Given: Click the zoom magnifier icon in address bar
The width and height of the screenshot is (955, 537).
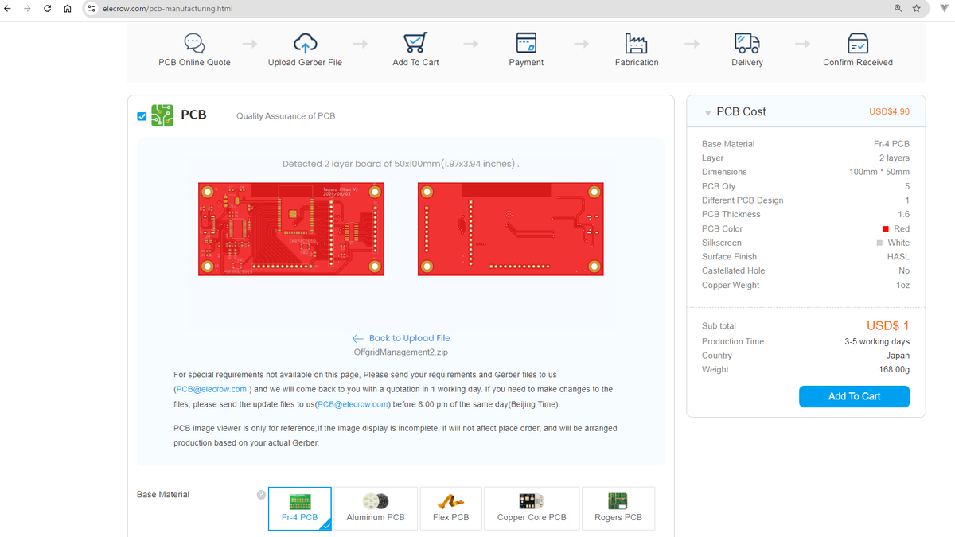Looking at the screenshot, I should point(898,9).
